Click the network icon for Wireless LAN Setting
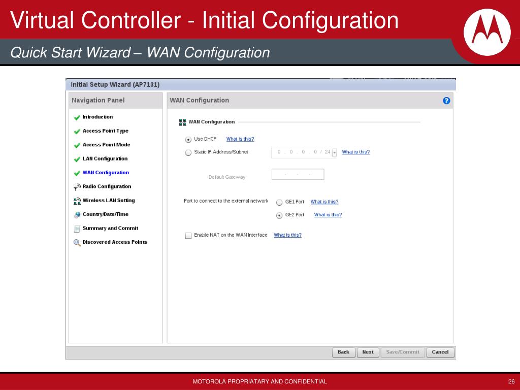This screenshot has height=390, width=520. pyautogui.click(x=77, y=201)
